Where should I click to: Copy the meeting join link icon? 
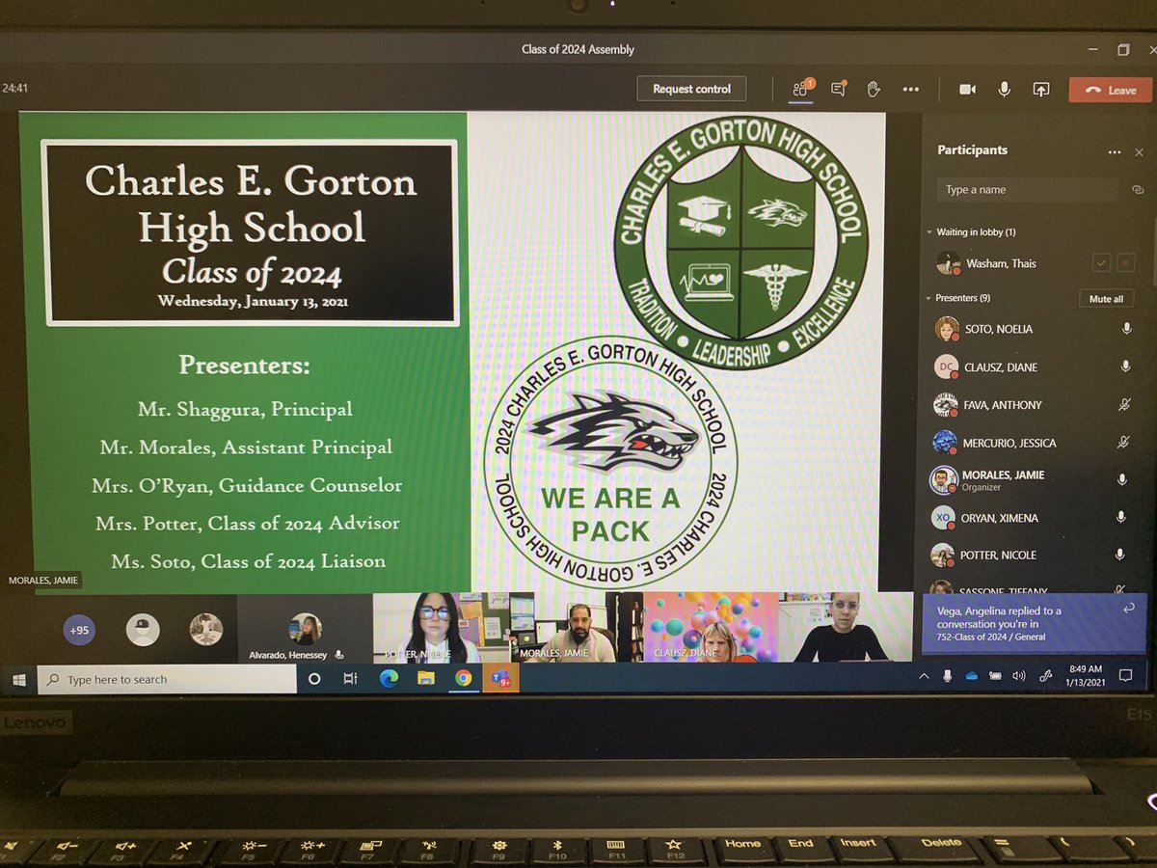1138,190
